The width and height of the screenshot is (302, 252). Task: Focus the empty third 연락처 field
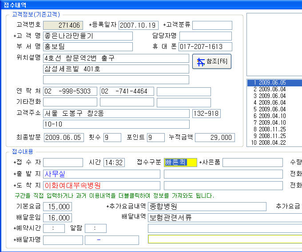[184, 92]
